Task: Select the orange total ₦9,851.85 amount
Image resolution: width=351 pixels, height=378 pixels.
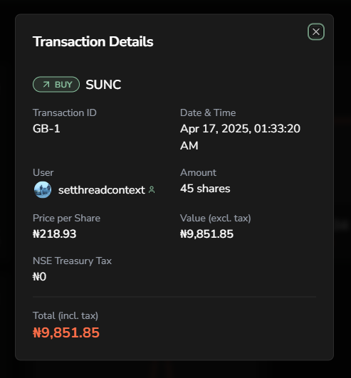Action: 66,332
